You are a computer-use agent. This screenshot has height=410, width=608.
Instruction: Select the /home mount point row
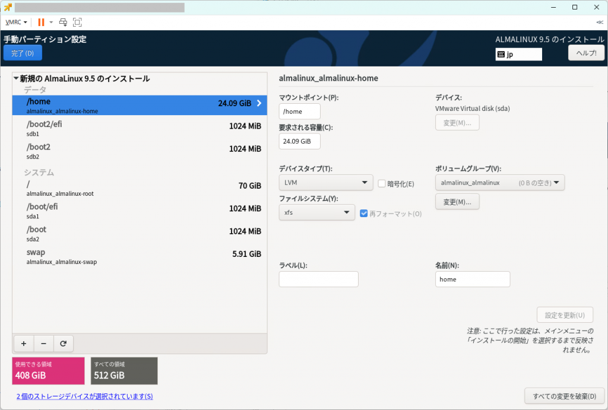coord(140,106)
